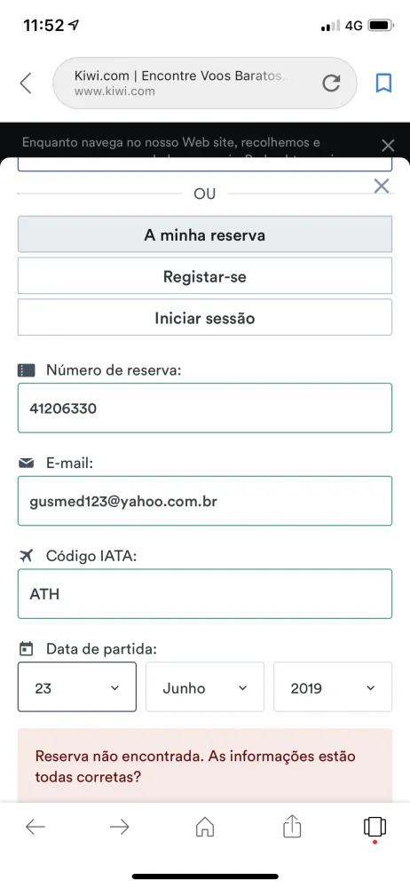Reload the page with refresh icon

[x=331, y=83]
